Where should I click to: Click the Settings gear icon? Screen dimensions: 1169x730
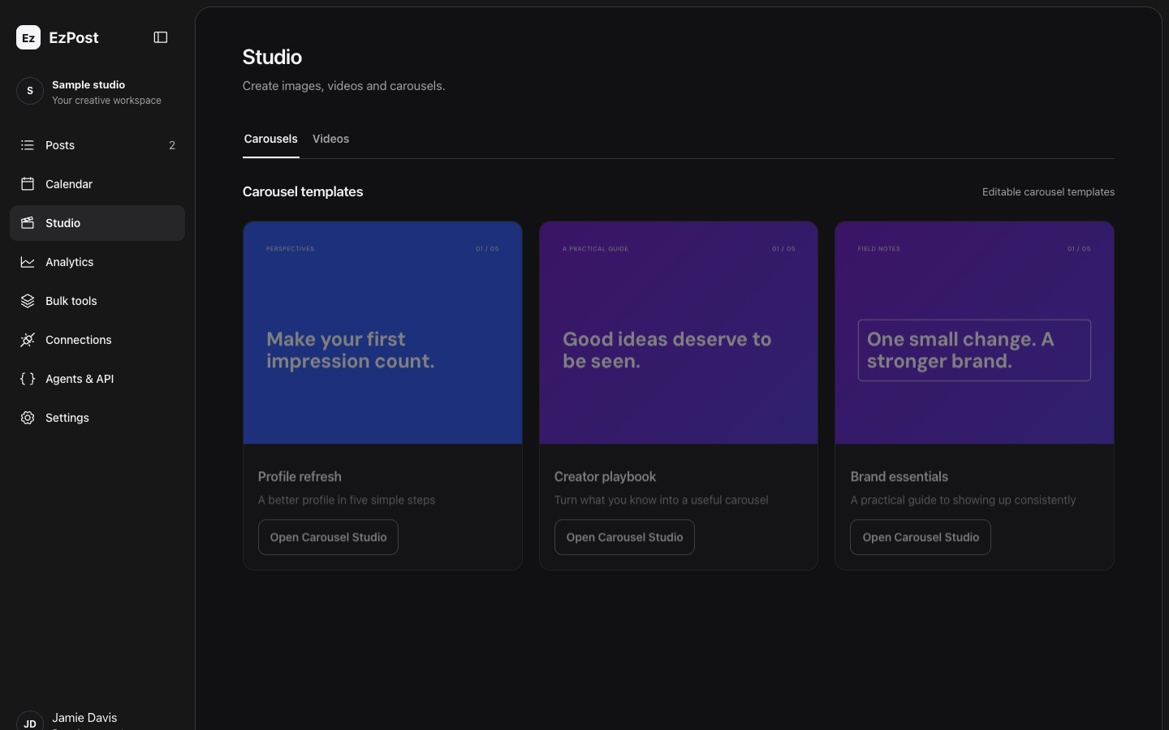click(28, 418)
